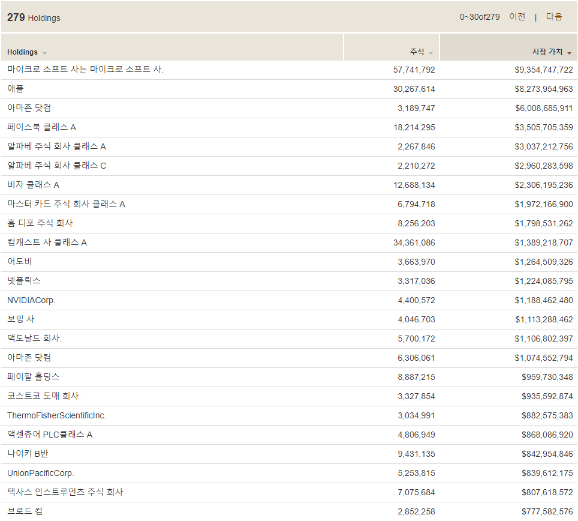
Task: Select market value $1,113,288,462
Action: pyautogui.click(x=544, y=319)
